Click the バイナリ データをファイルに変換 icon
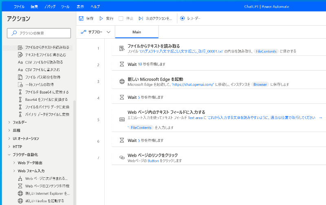The image size is (326, 205). point(20,114)
